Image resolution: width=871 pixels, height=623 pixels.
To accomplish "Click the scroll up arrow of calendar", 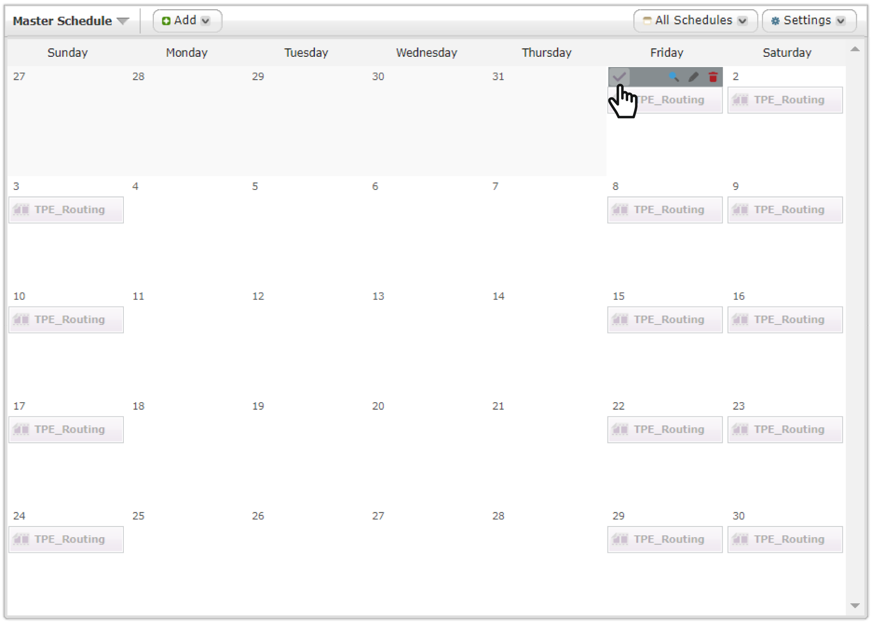I will tap(855, 50).
